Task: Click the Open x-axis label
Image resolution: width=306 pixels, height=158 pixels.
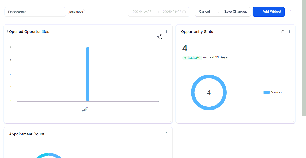Action: tap(85, 109)
